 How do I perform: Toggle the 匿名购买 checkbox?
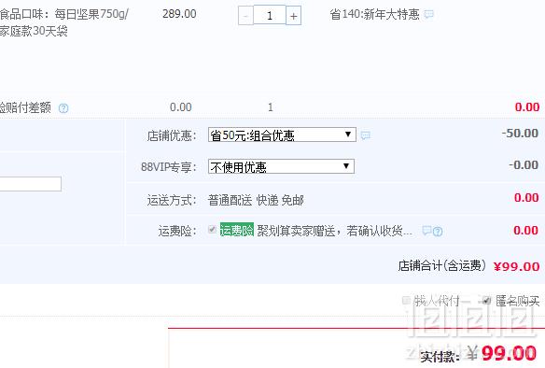click(486, 300)
